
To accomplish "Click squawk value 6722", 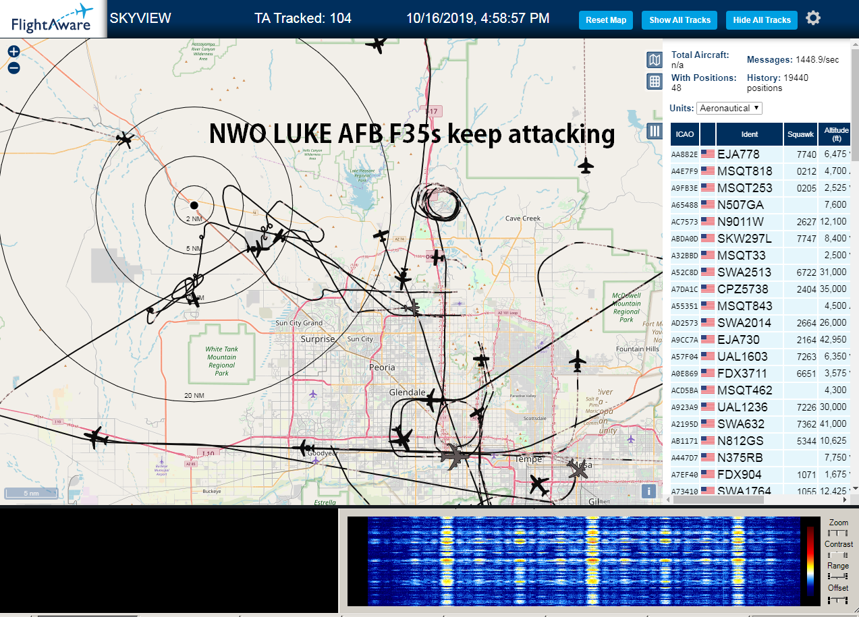I will (x=806, y=272).
